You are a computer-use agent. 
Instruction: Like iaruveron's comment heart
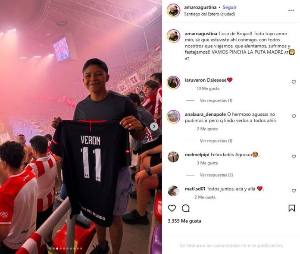click(294, 82)
